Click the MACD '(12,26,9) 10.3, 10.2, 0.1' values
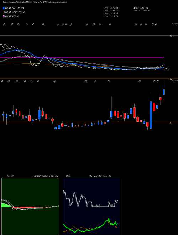 [45, 176]
